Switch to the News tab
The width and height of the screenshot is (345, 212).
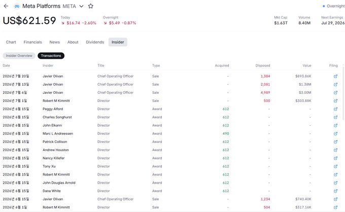coord(55,42)
